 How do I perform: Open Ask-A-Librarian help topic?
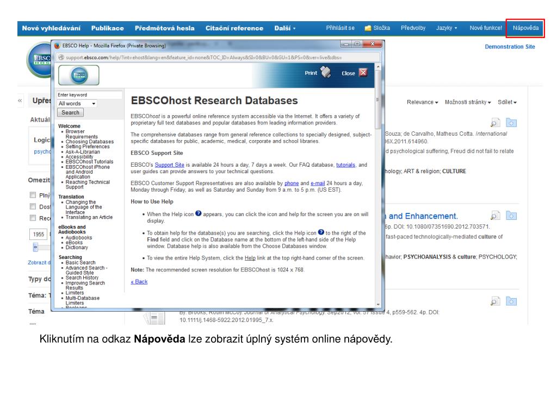coord(83,152)
